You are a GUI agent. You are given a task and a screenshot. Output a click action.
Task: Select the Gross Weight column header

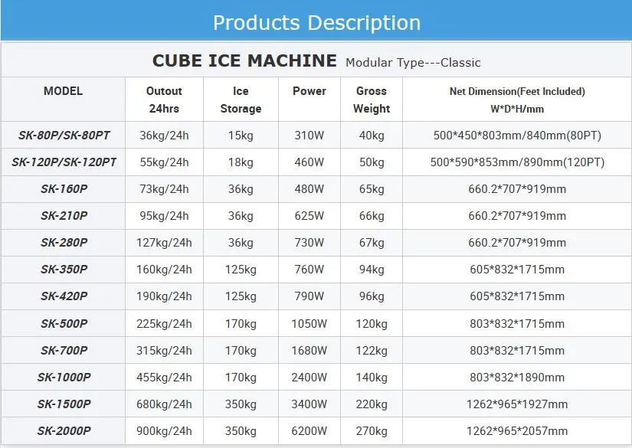click(372, 100)
